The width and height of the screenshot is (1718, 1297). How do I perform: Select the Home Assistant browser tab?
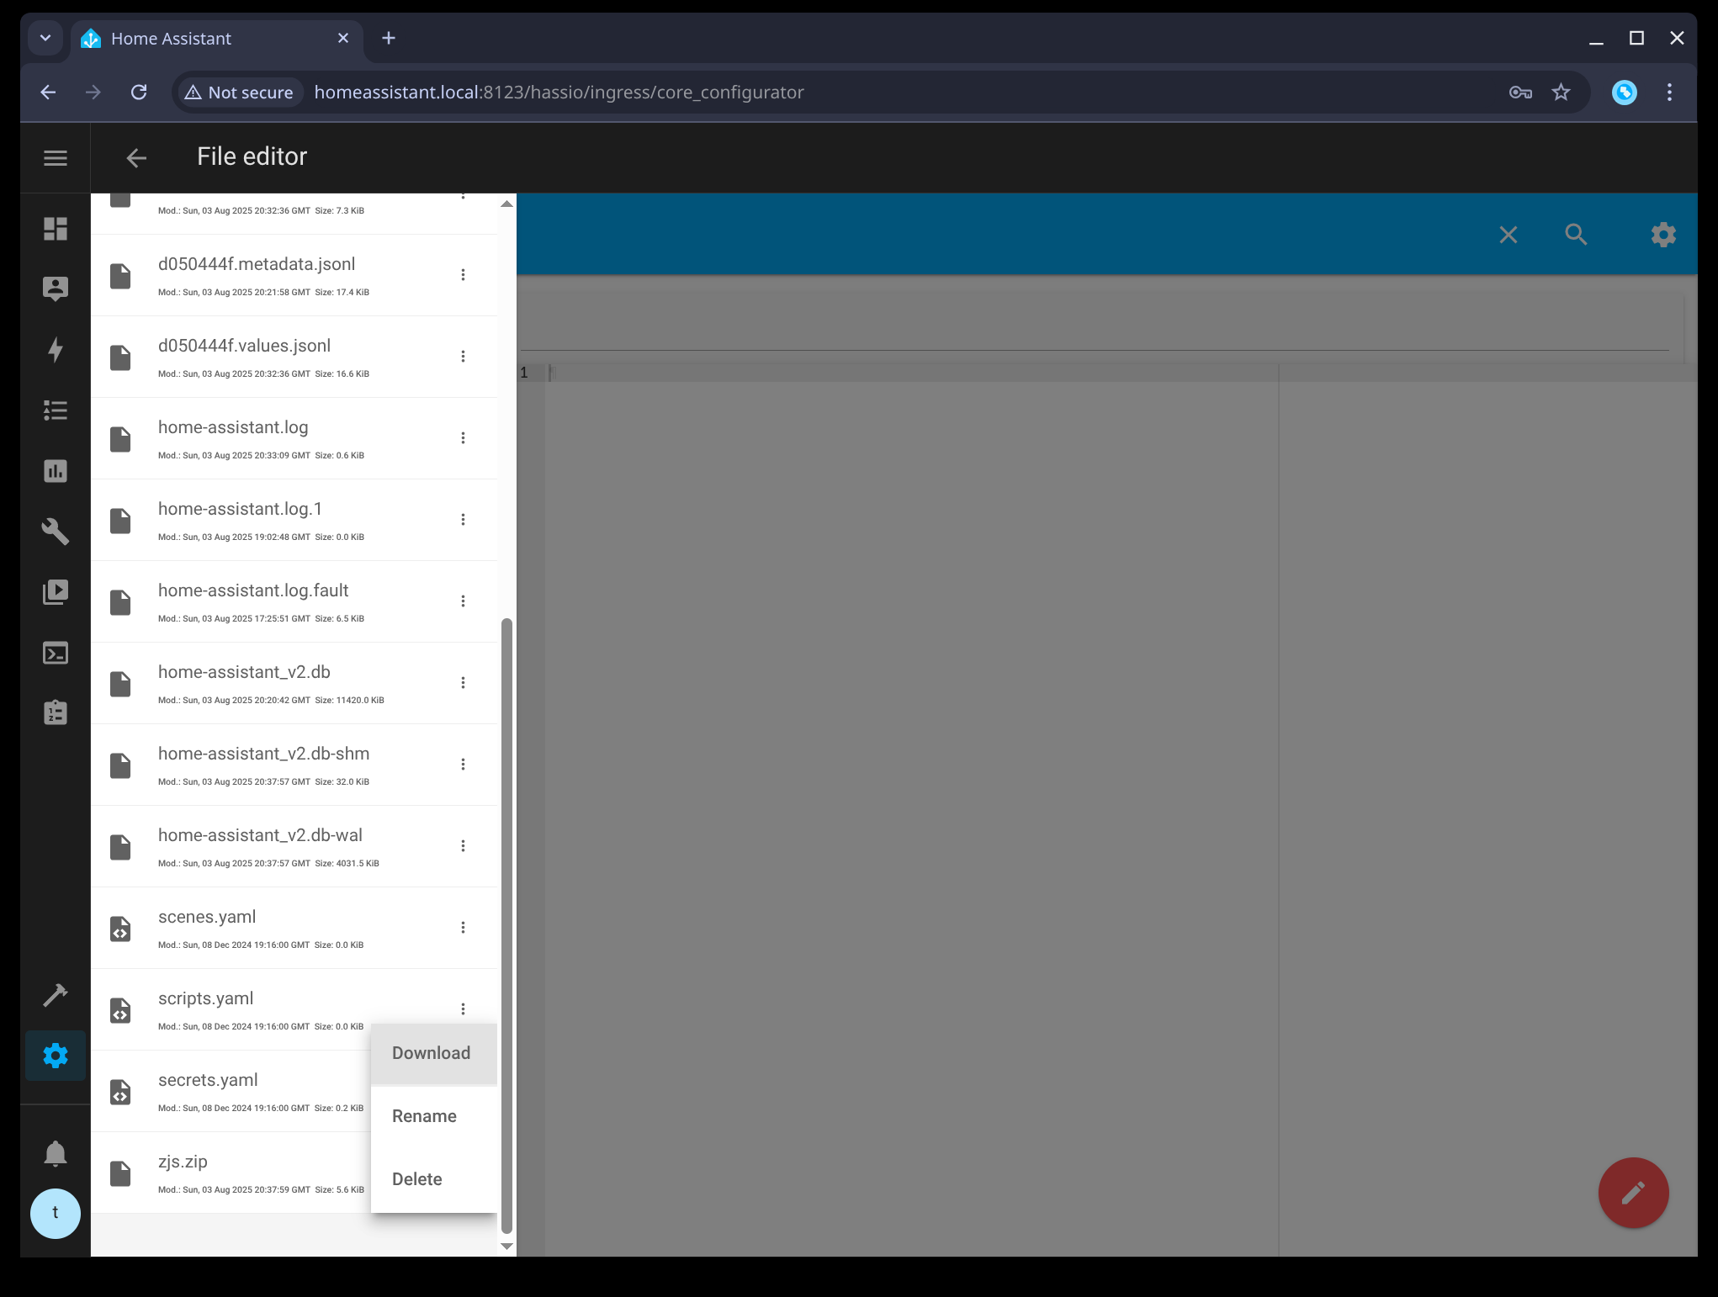pyautogui.click(x=216, y=39)
